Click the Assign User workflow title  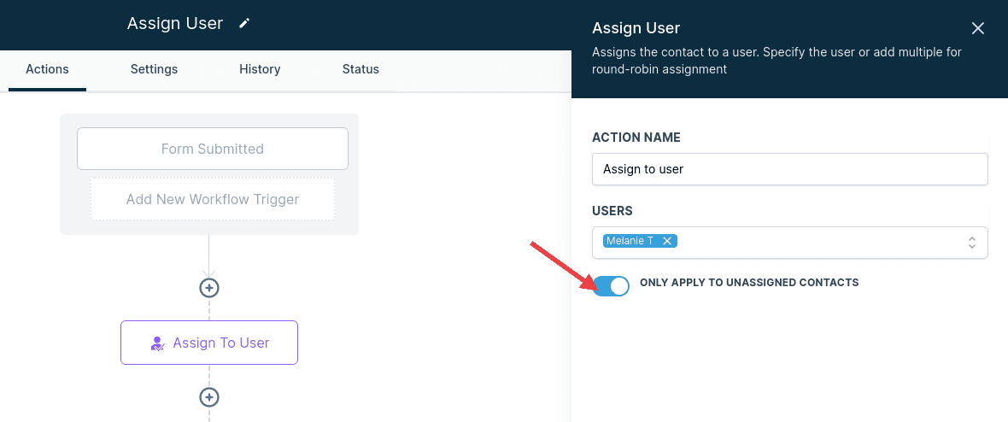point(175,23)
